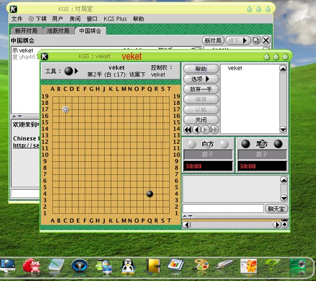Open the paint palette icon in dock
This screenshot has width=316, height=281.
[200, 265]
